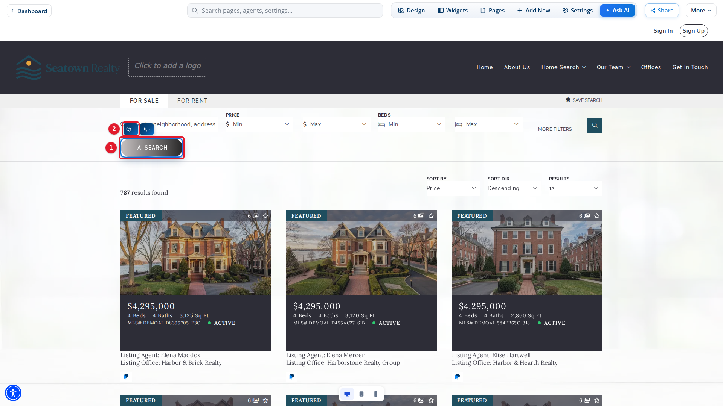Open the Price Max dropdown
Viewport: 723px width, 406px height.
pos(337,124)
